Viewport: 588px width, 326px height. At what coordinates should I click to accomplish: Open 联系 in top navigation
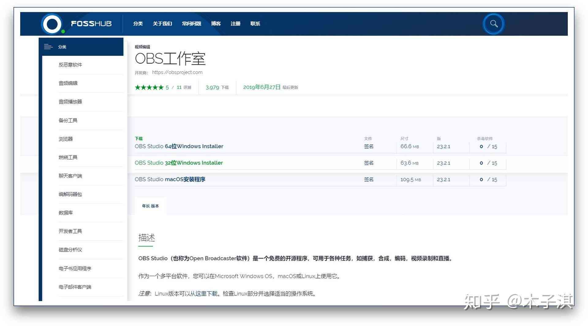pyautogui.click(x=255, y=24)
